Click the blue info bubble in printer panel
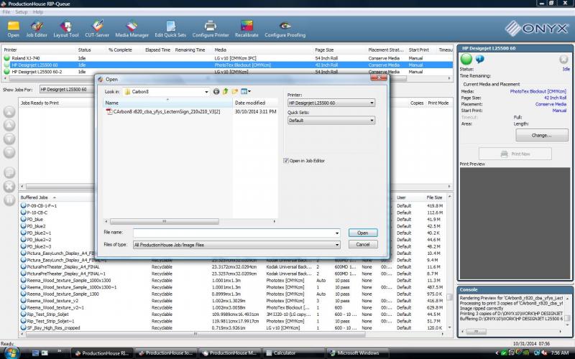Image resolution: width=575 pixels, height=359 pixels. (x=479, y=59)
